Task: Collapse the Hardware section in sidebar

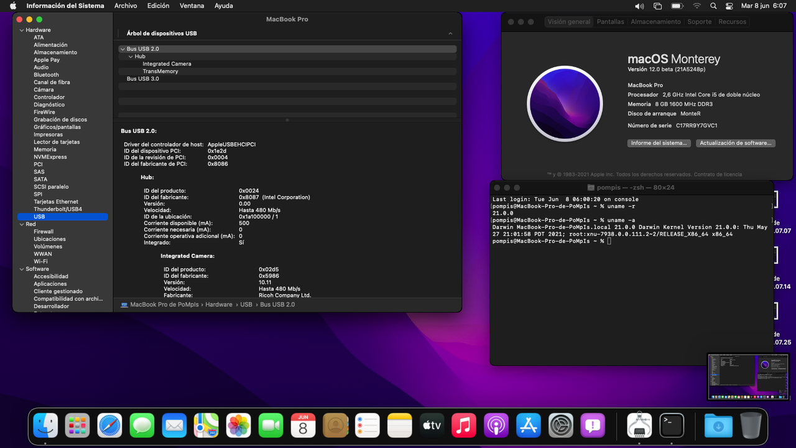Action: pos(22,30)
